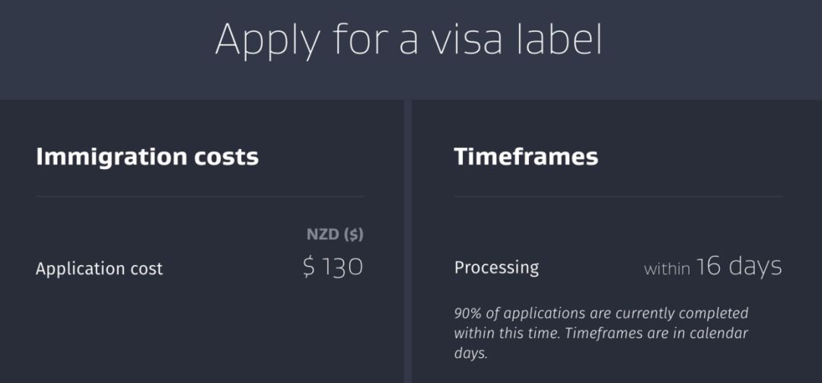This screenshot has width=822, height=383.
Task: Click the horizontal divider under Immigration costs
Action: point(199,196)
